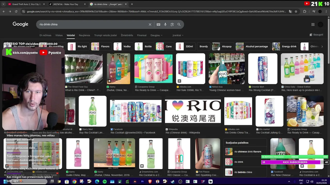
Task: Open Microsoft Edge from the taskbar
Action: 97,181
